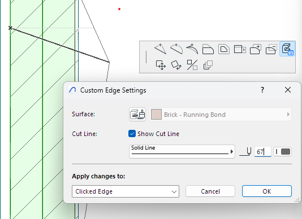
Task: Select the Offset Edge tool
Action: coord(208,49)
